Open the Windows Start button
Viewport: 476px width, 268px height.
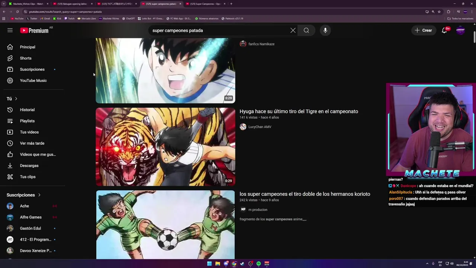[x=209, y=264]
